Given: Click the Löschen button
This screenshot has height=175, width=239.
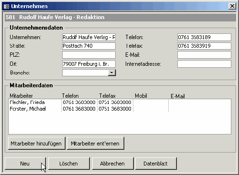Looking at the screenshot, I should 69,164.
